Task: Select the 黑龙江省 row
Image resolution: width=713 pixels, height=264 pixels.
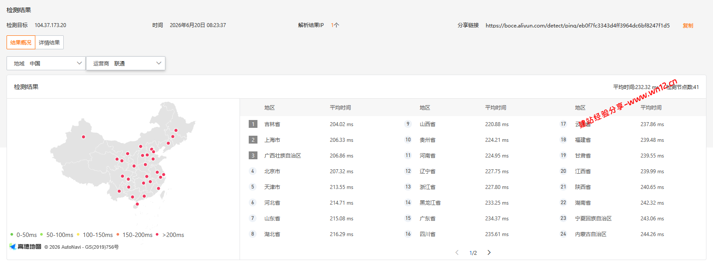Action: [x=473, y=203]
